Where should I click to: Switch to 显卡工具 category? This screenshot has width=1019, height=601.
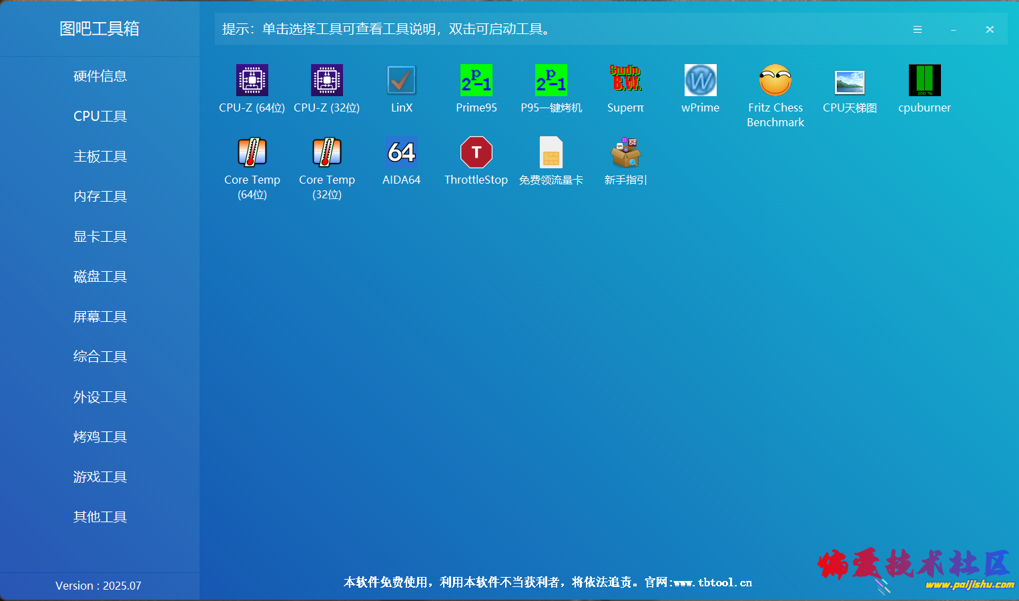[x=100, y=236]
